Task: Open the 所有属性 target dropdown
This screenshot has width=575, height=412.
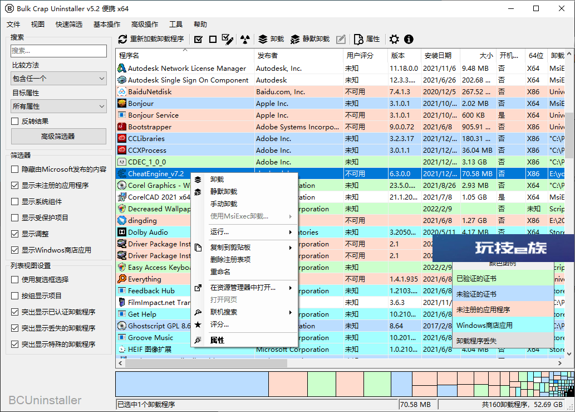Action: (x=58, y=106)
